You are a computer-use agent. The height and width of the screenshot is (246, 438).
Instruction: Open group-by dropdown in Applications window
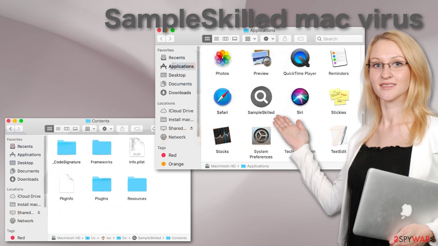[x=250, y=39]
